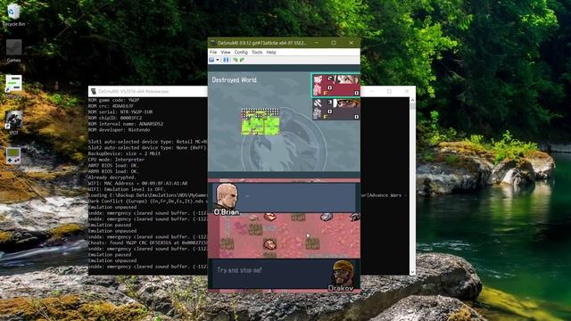Click 'Destroyed World' map title text
The image size is (571, 321).
(x=234, y=80)
